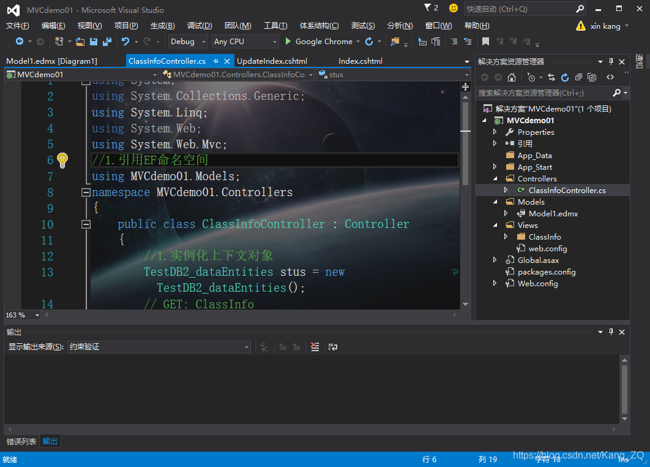Open the MVCdemo01 project navigation dropdown

81,75
